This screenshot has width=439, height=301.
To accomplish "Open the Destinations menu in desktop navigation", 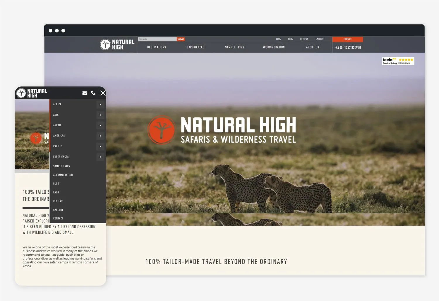I will (x=157, y=47).
